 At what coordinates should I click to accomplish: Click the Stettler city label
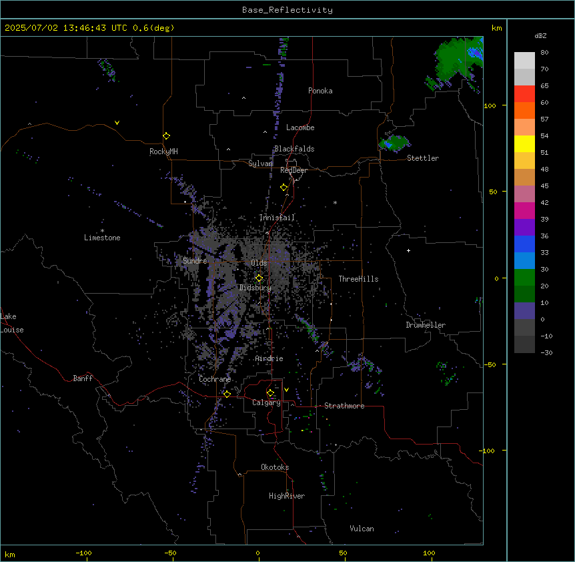tap(423, 158)
